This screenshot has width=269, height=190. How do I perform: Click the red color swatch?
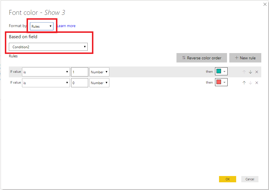219,82
